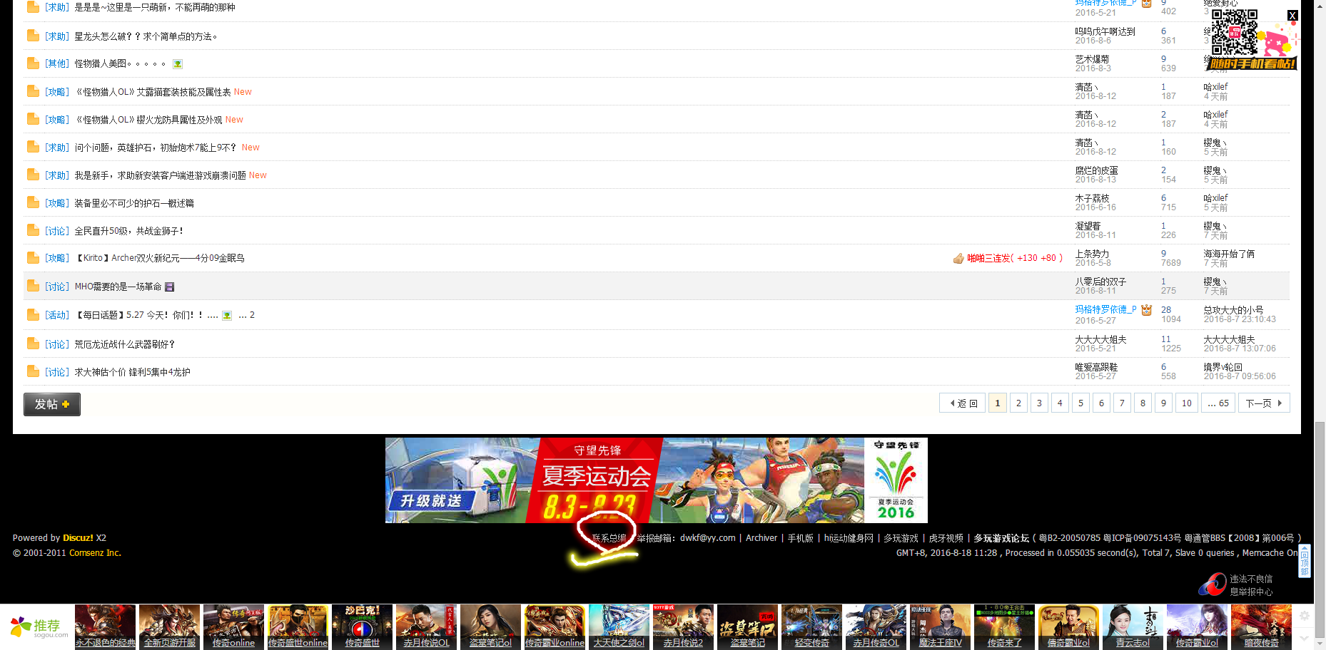View profile of author 八零后的双子
This screenshot has width=1326, height=650.
pyautogui.click(x=1101, y=282)
